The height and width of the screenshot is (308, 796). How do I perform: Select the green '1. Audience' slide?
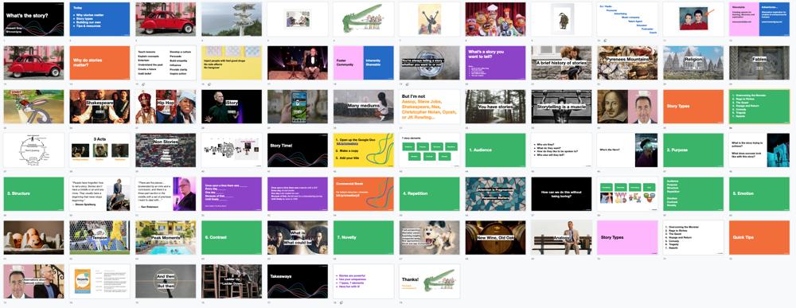click(x=495, y=150)
